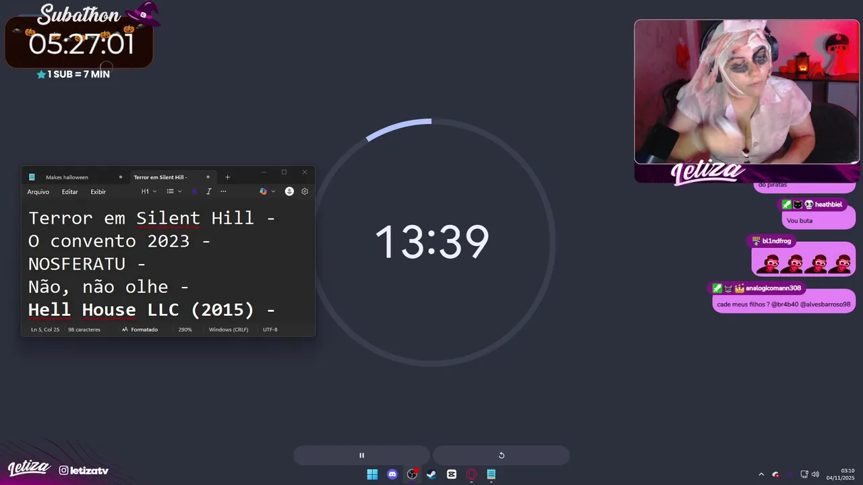Switch to the Makes halloween tab

point(67,177)
